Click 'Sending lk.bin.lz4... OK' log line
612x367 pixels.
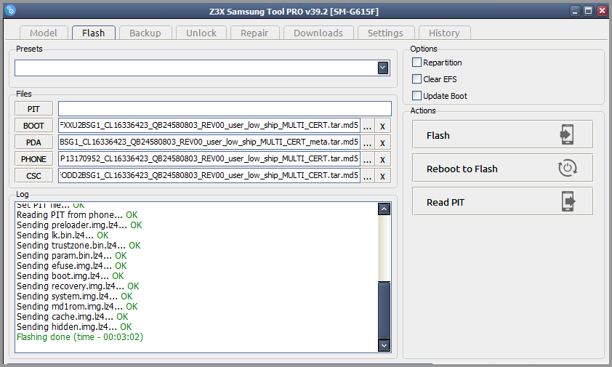coord(63,235)
